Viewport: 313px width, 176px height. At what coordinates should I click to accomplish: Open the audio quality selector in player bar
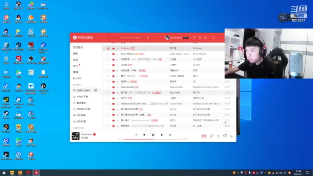click(203, 136)
